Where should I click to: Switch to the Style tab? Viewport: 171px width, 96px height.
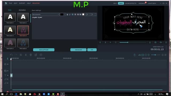10,10
